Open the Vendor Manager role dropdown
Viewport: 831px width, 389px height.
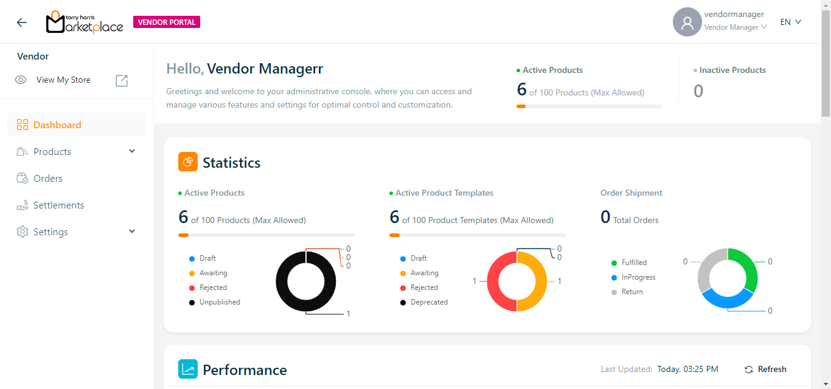pyautogui.click(x=735, y=27)
